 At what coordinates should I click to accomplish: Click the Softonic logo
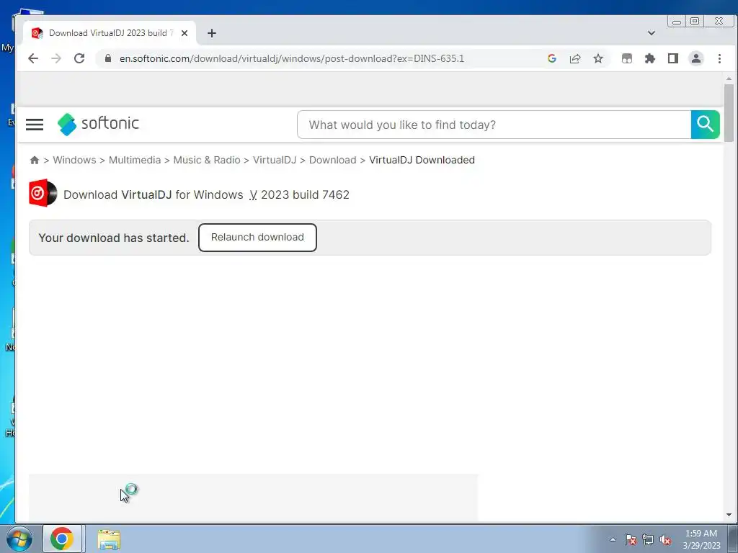(98, 124)
